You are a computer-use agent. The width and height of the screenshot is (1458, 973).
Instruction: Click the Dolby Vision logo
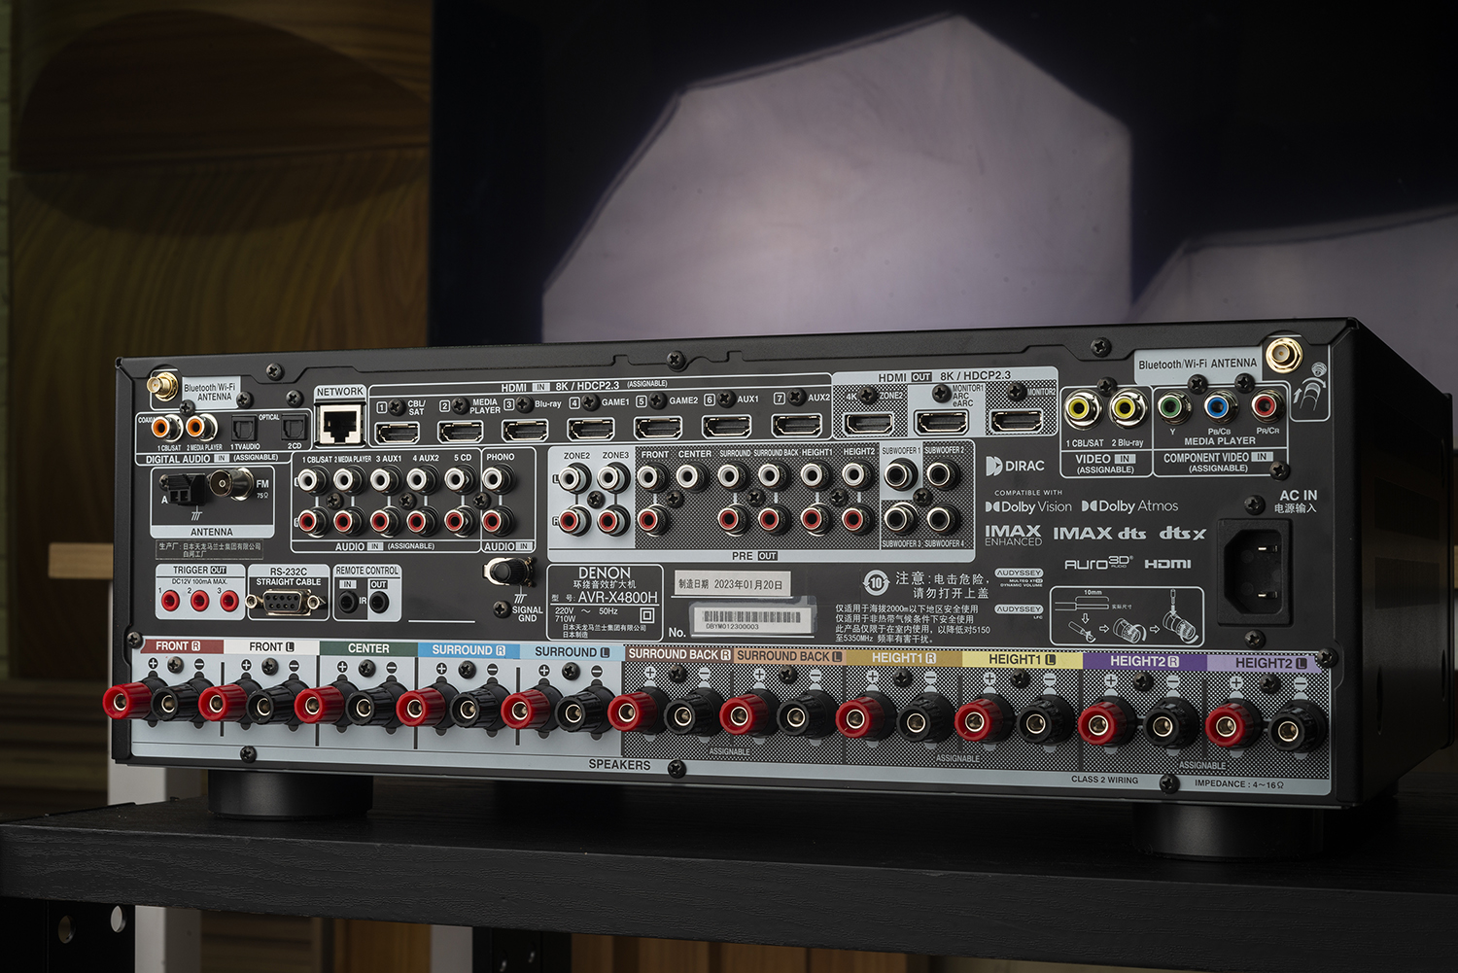[1028, 506]
